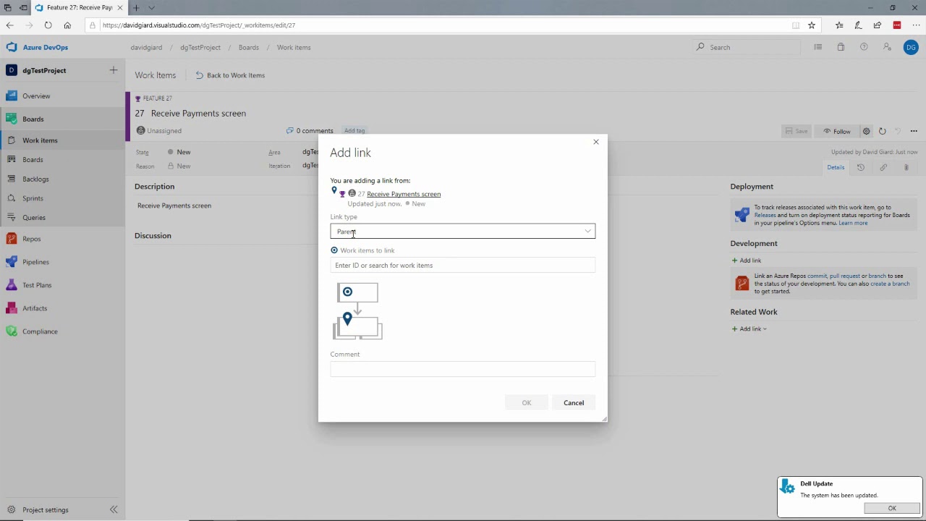Open the DG profile avatar
The image size is (926, 521).
[911, 47]
